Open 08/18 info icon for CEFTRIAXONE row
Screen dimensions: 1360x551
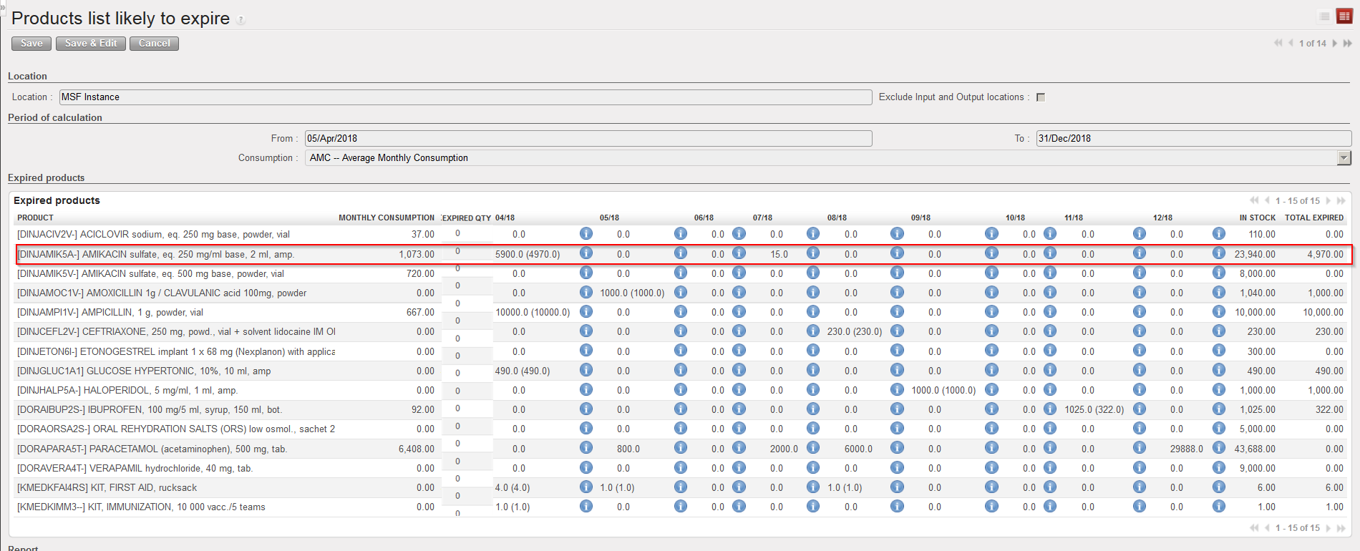(x=897, y=331)
